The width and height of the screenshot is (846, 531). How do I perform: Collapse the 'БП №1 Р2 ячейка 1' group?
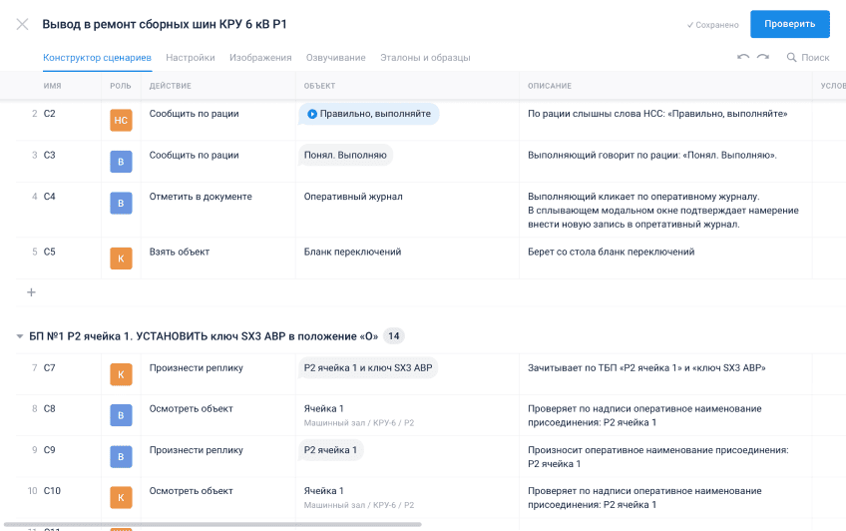tap(20, 336)
